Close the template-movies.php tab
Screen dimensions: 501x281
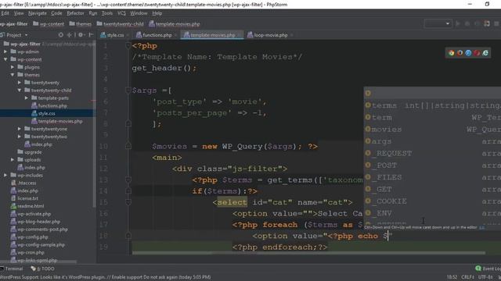point(240,35)
